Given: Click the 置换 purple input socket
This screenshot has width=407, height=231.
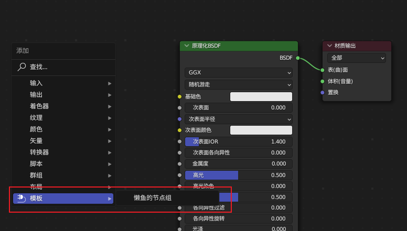Looking at the screenshot, I should click(x=323, y=93).
